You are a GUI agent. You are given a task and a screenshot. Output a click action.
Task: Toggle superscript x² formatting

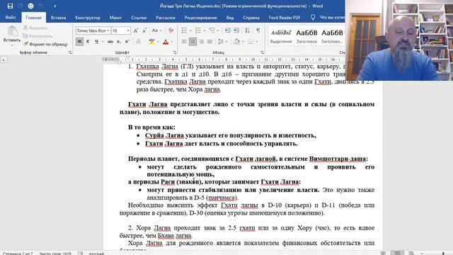click(x=127, y=42)
